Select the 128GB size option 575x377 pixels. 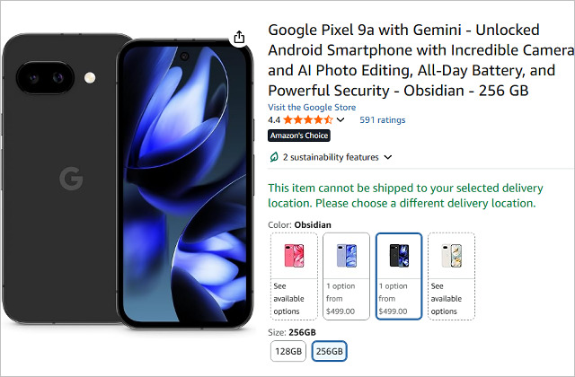pos(288,351)
